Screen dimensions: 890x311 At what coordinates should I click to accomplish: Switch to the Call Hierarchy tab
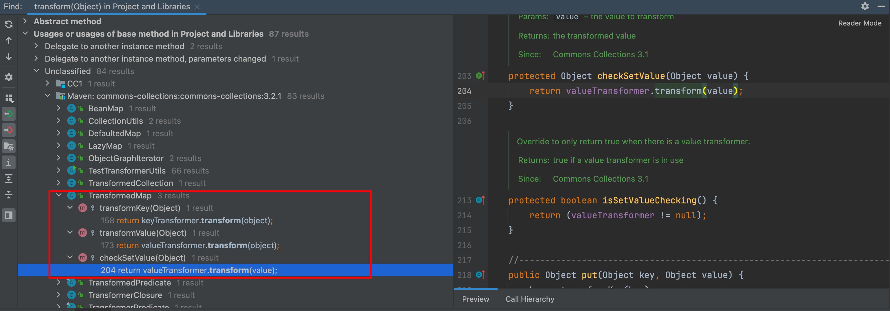click(x=530, y=299)
